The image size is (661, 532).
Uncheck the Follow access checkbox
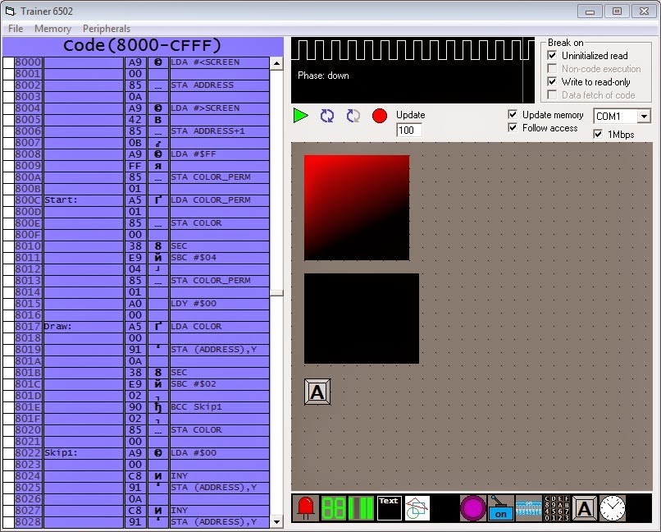click(513, 127)
